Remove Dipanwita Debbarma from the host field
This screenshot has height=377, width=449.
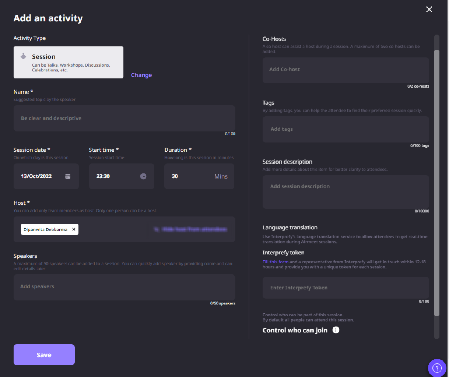pos(74,229)
